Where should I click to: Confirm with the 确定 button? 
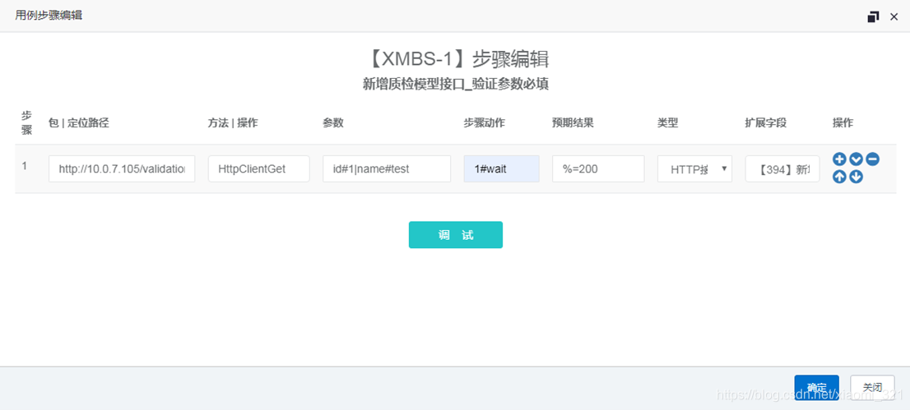816,387
